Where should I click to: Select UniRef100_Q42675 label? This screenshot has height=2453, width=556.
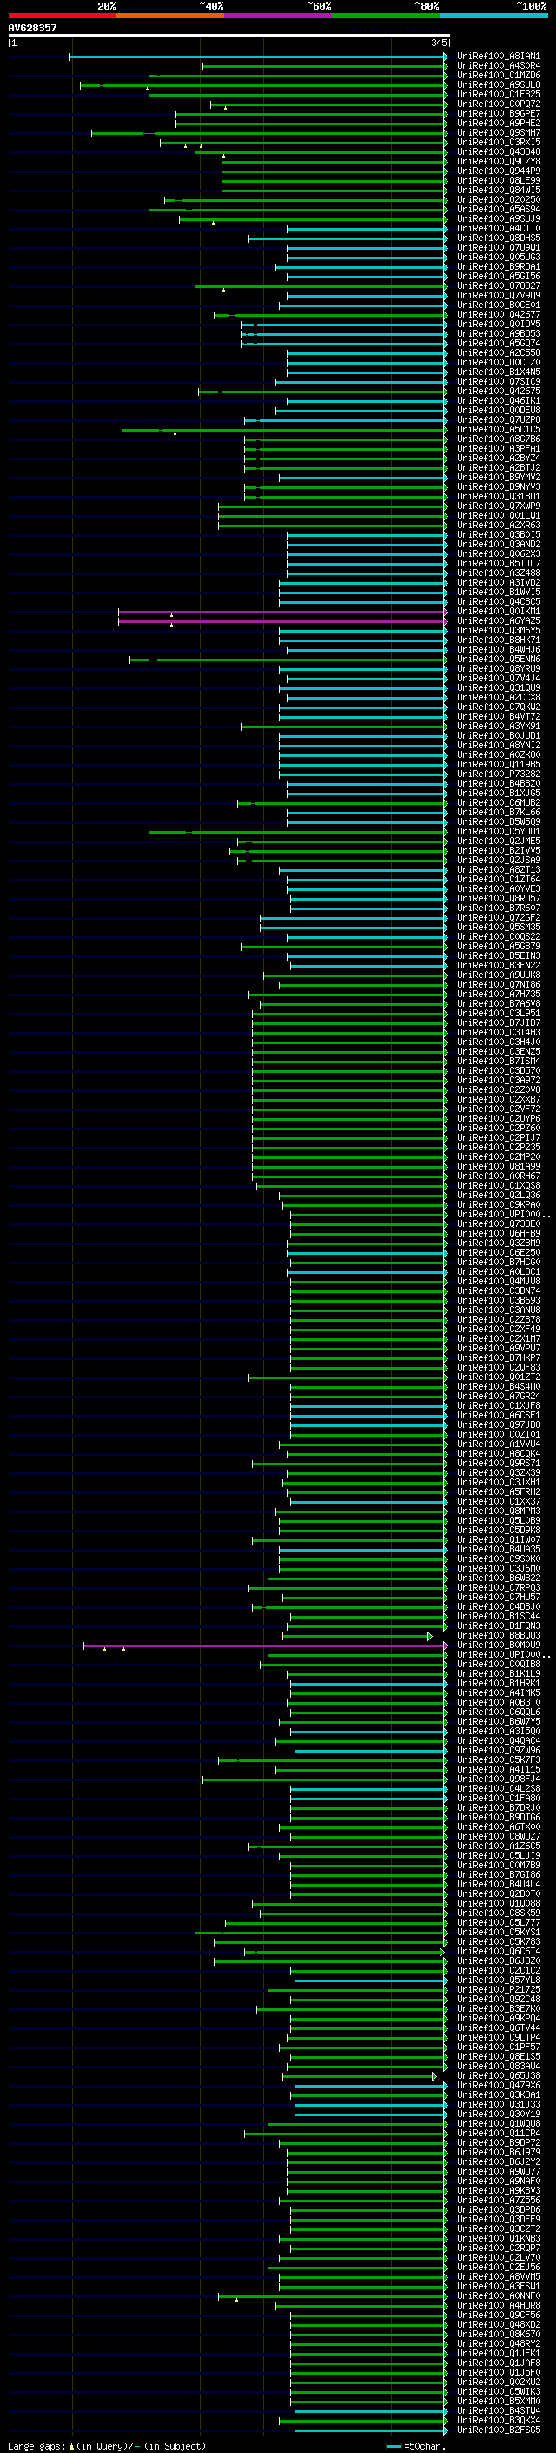coord(499,392)
